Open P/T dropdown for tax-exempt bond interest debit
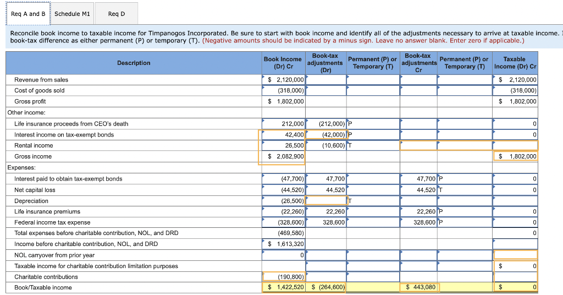Image resolution: width=563 pixels, height=295 pixels. (x=373, y=135)
